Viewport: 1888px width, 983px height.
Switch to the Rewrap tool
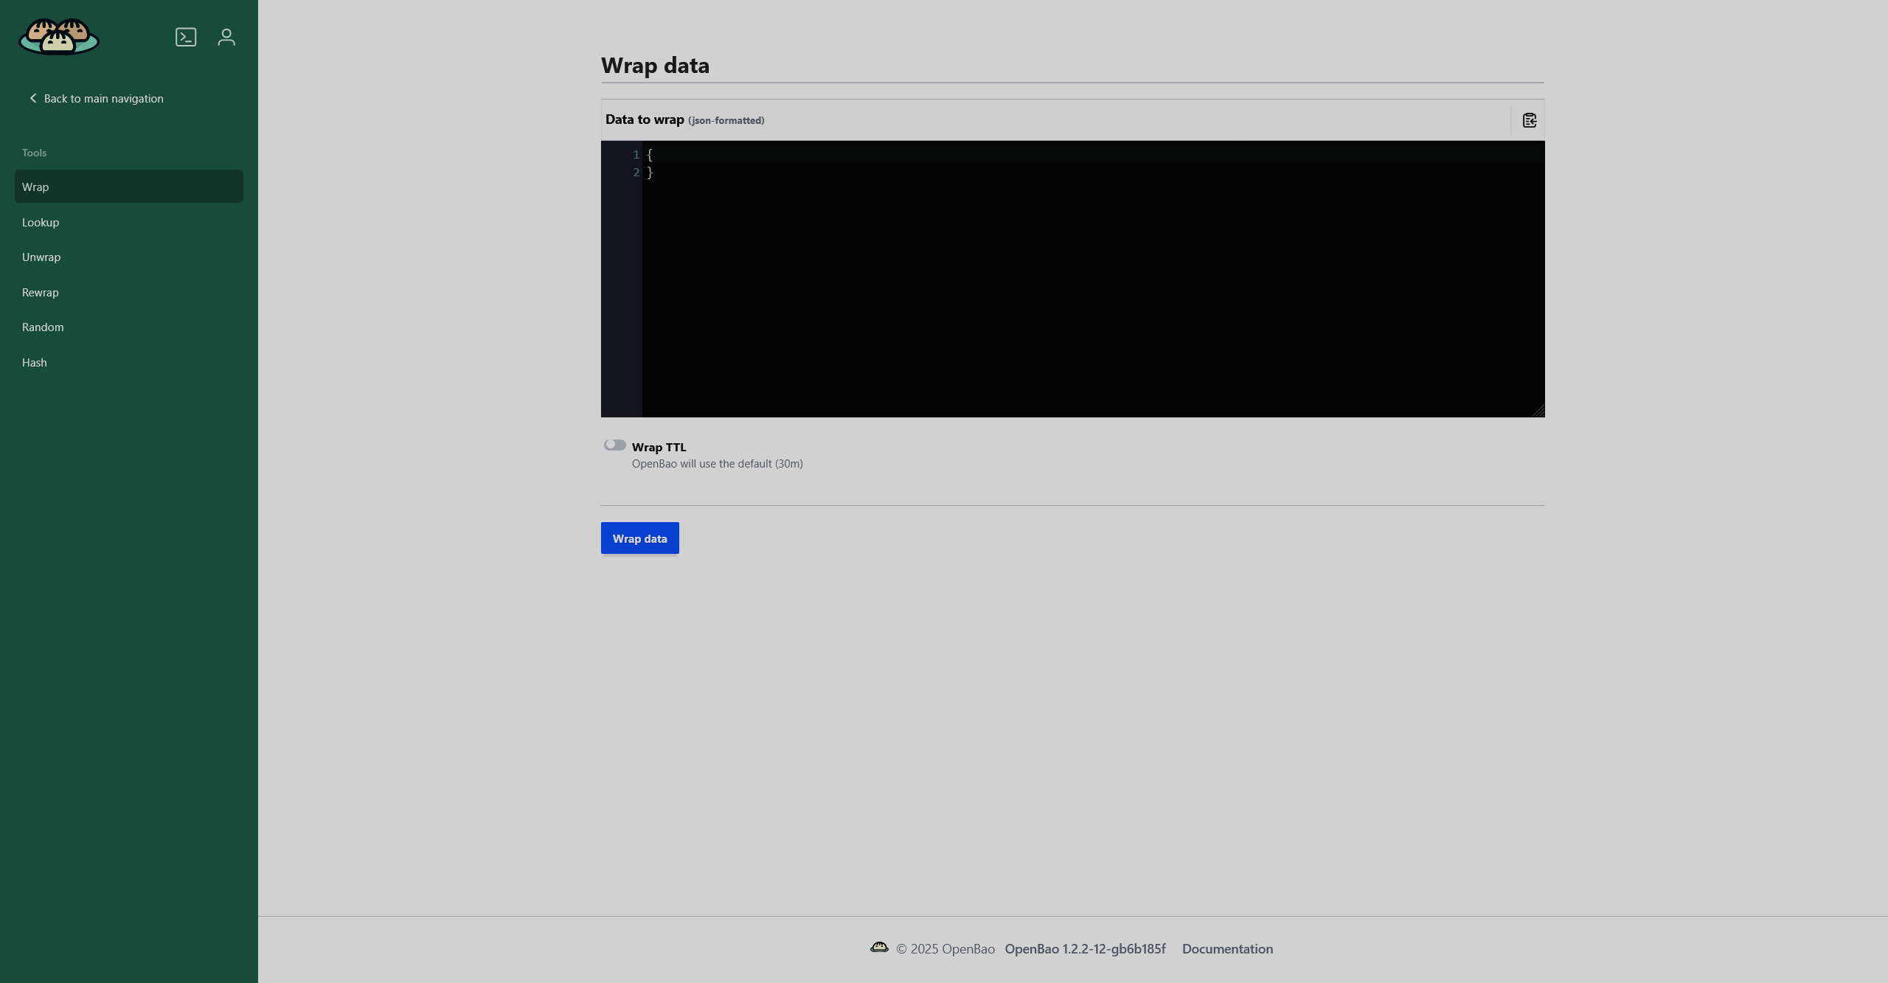tap(41, 292)
